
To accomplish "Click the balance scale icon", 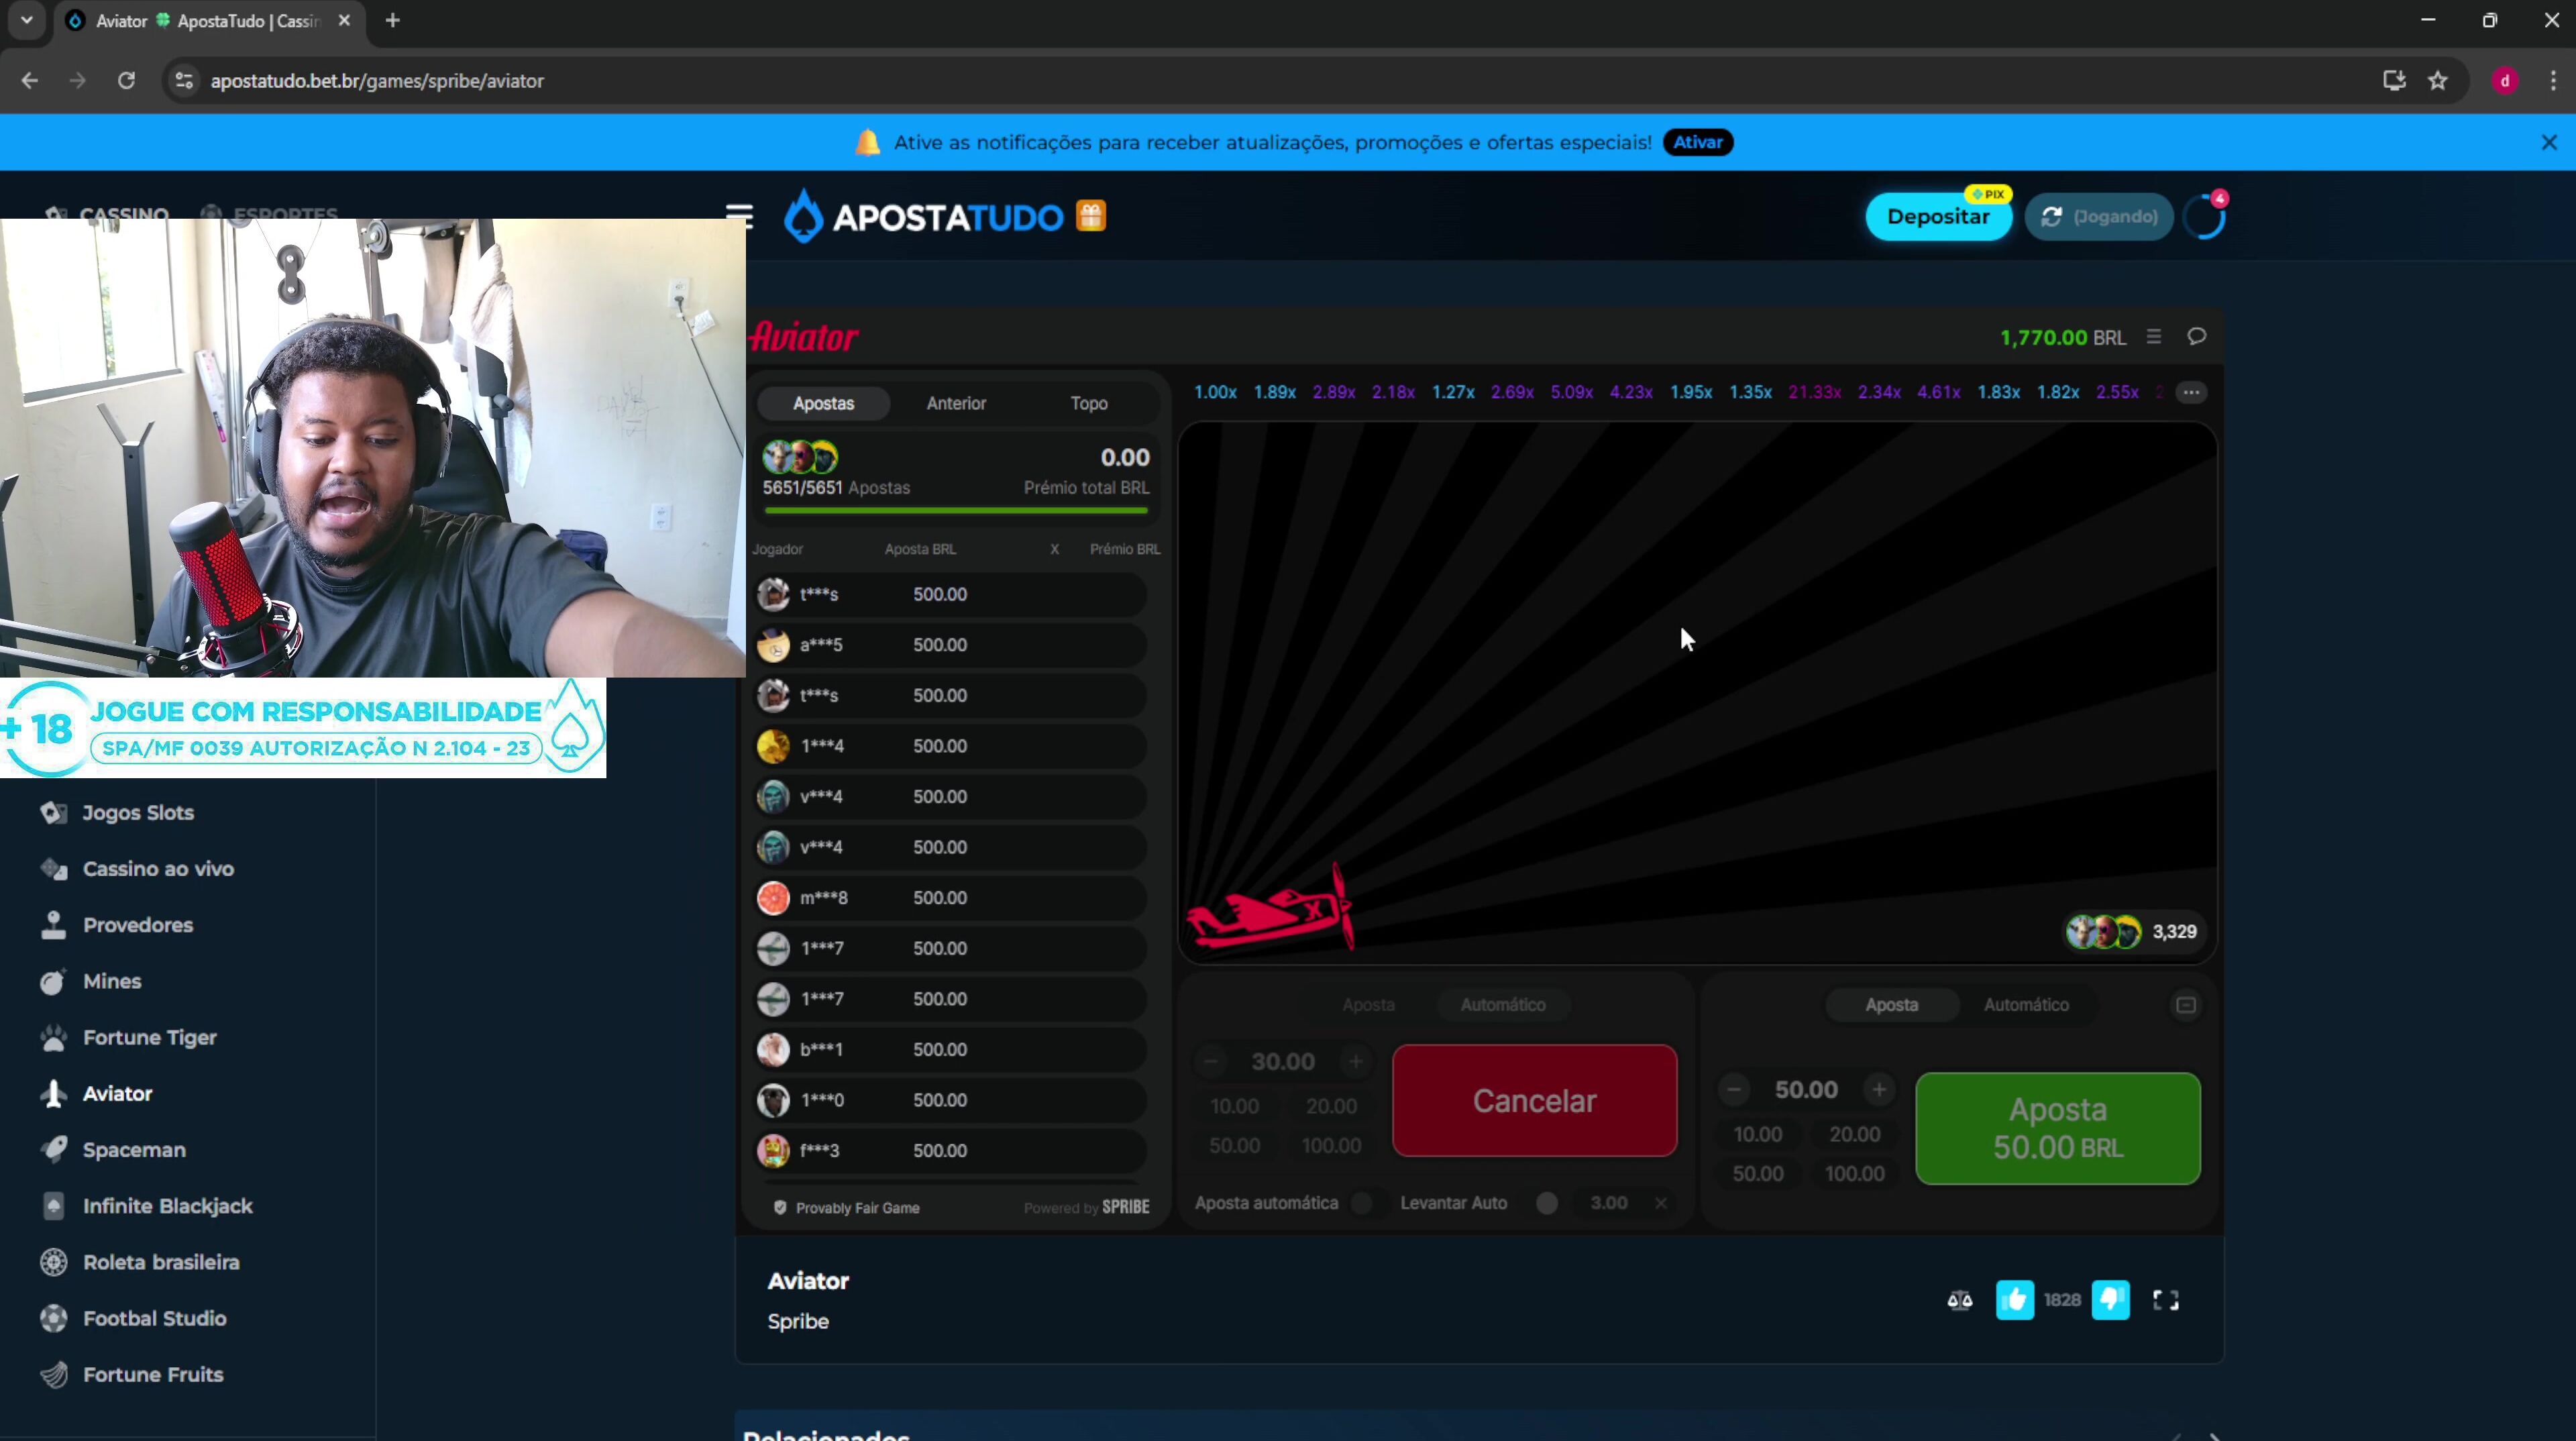I will pos(1959,1299).
